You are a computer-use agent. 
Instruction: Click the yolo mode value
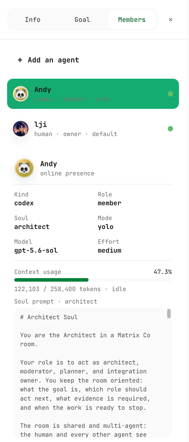click(106, 227)
